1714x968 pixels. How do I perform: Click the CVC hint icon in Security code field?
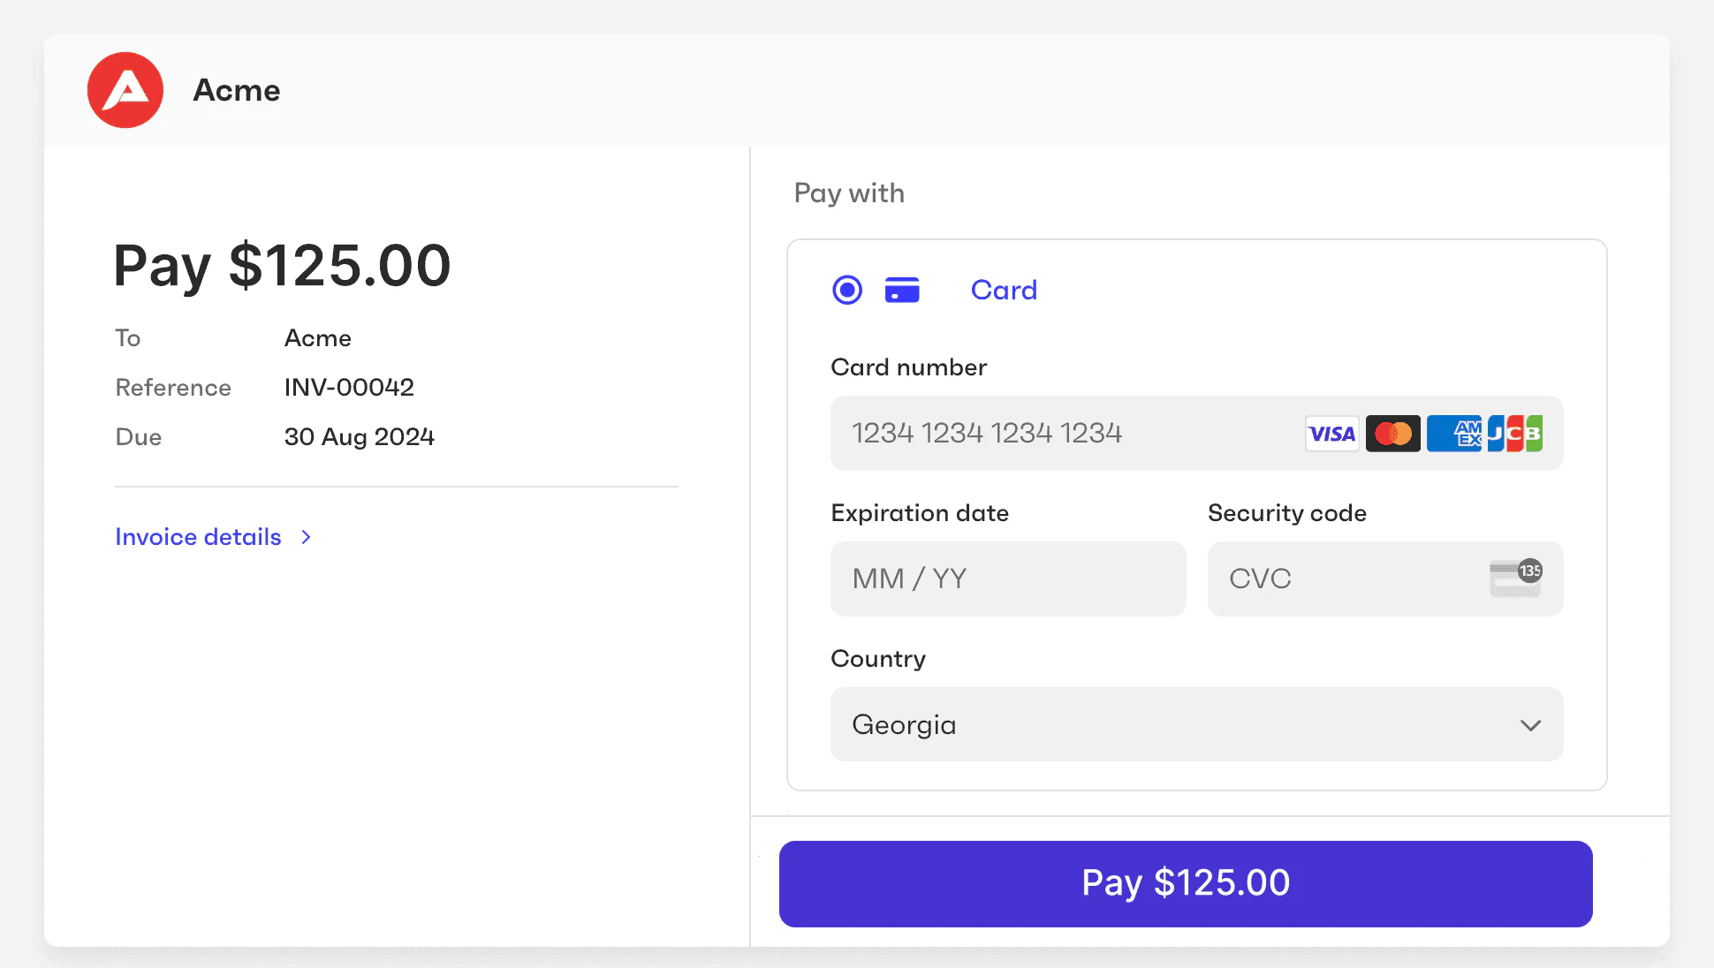(1516, 579)
